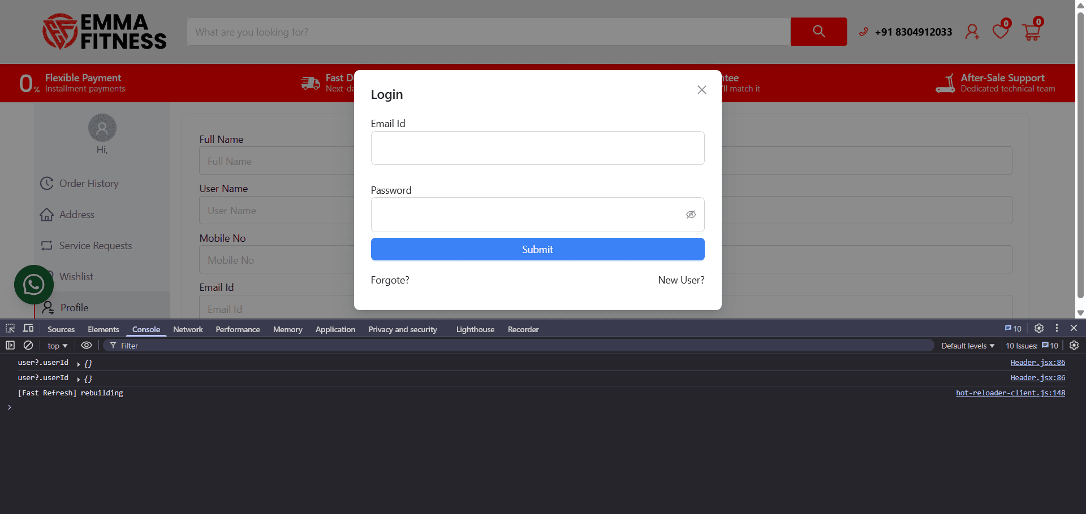This screenshot has height=514, width=1086.
Task: Create a live expression with eye icon
Action: click(87, 345)
